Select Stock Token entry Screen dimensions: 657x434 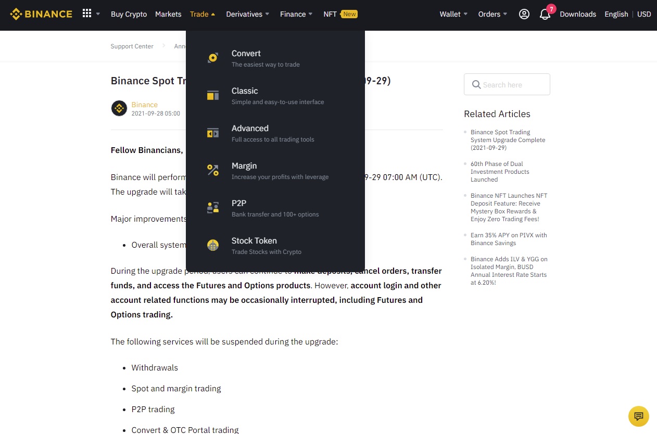click(275, 245)
